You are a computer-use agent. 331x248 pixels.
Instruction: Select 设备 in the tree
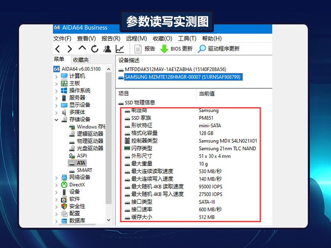coord(70,192)
